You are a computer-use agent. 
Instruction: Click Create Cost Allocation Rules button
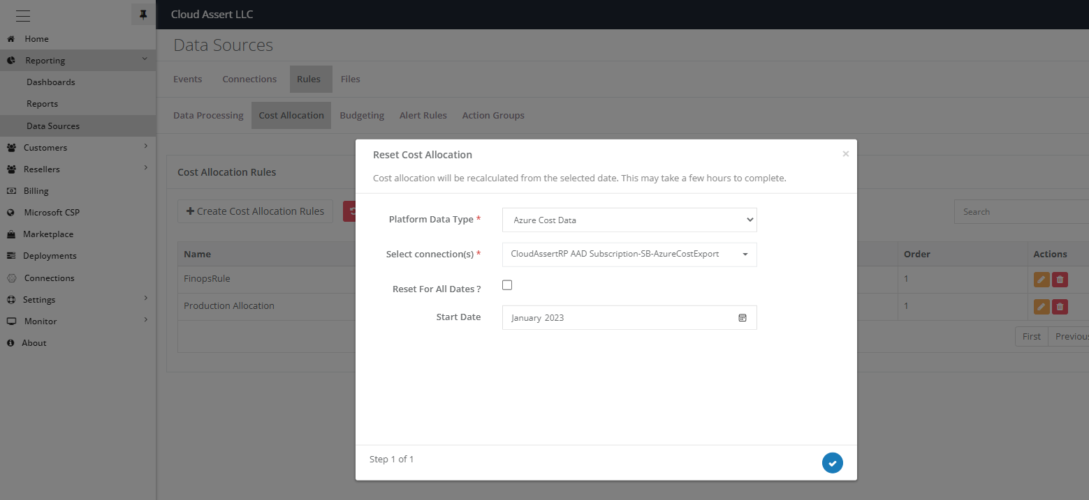coord(255,211)
